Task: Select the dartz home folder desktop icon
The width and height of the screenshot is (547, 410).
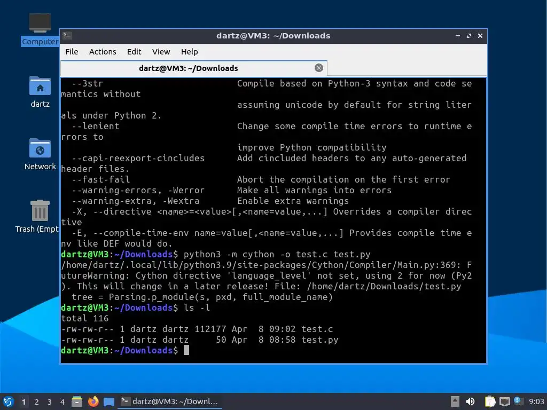Action: point(40,91)
